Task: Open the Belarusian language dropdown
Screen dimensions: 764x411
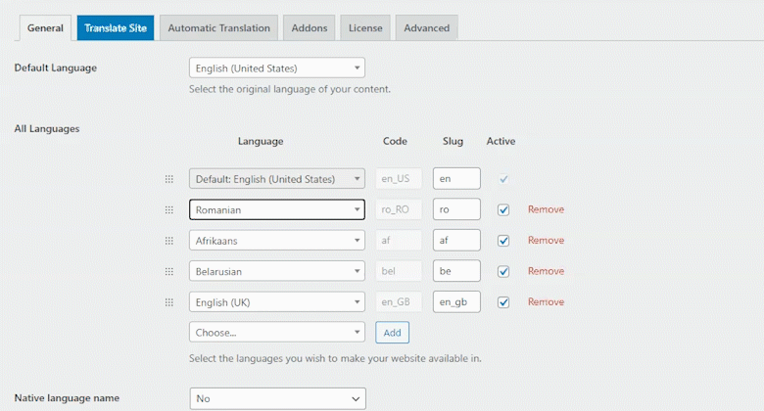Action: click(x=277, y=271)
